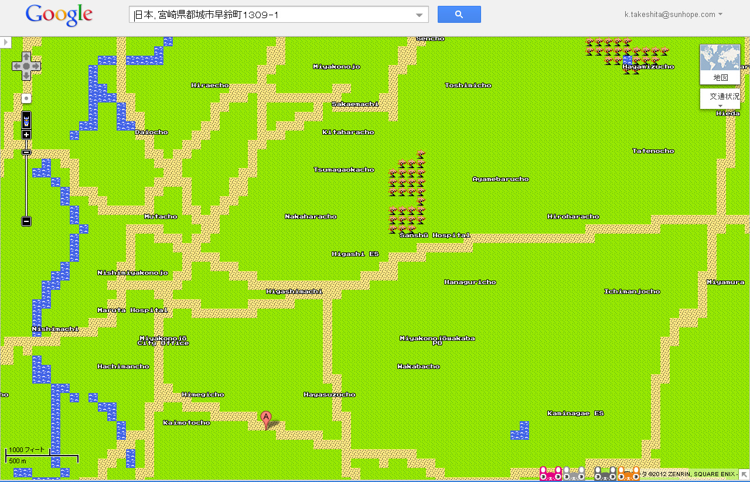Click the Hiraecho place label
Viewport: 750px width, 482px height.
pos(210,86)
